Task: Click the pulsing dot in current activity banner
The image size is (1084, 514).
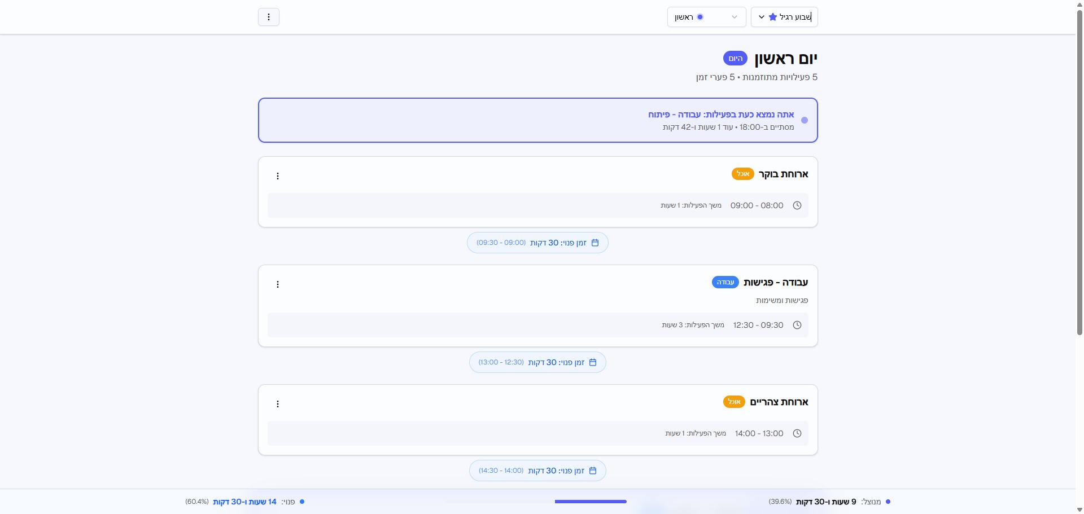Action: tap(805, 120)
